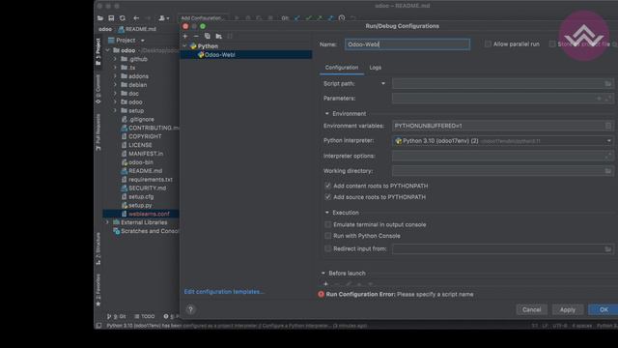Uncheck Add source roots to PYTHONPATH
Image resolution: width=618 pixels, height=348 pixels.
coord(327,196)
